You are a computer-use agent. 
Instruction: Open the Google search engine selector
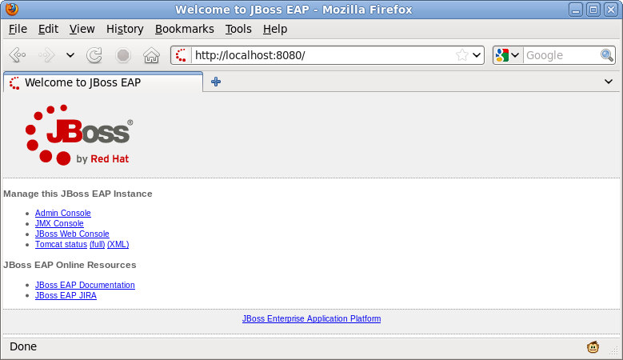pyautogui.click(x=508, y=55)
